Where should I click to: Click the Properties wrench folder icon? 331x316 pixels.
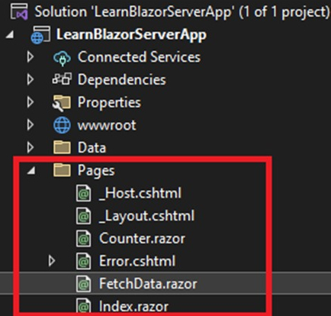(61, 103)
